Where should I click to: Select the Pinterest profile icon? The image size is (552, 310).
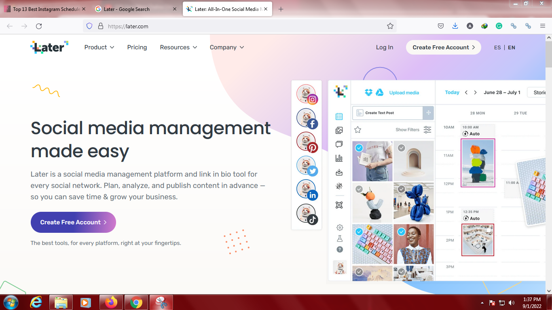tap(307, 142)
